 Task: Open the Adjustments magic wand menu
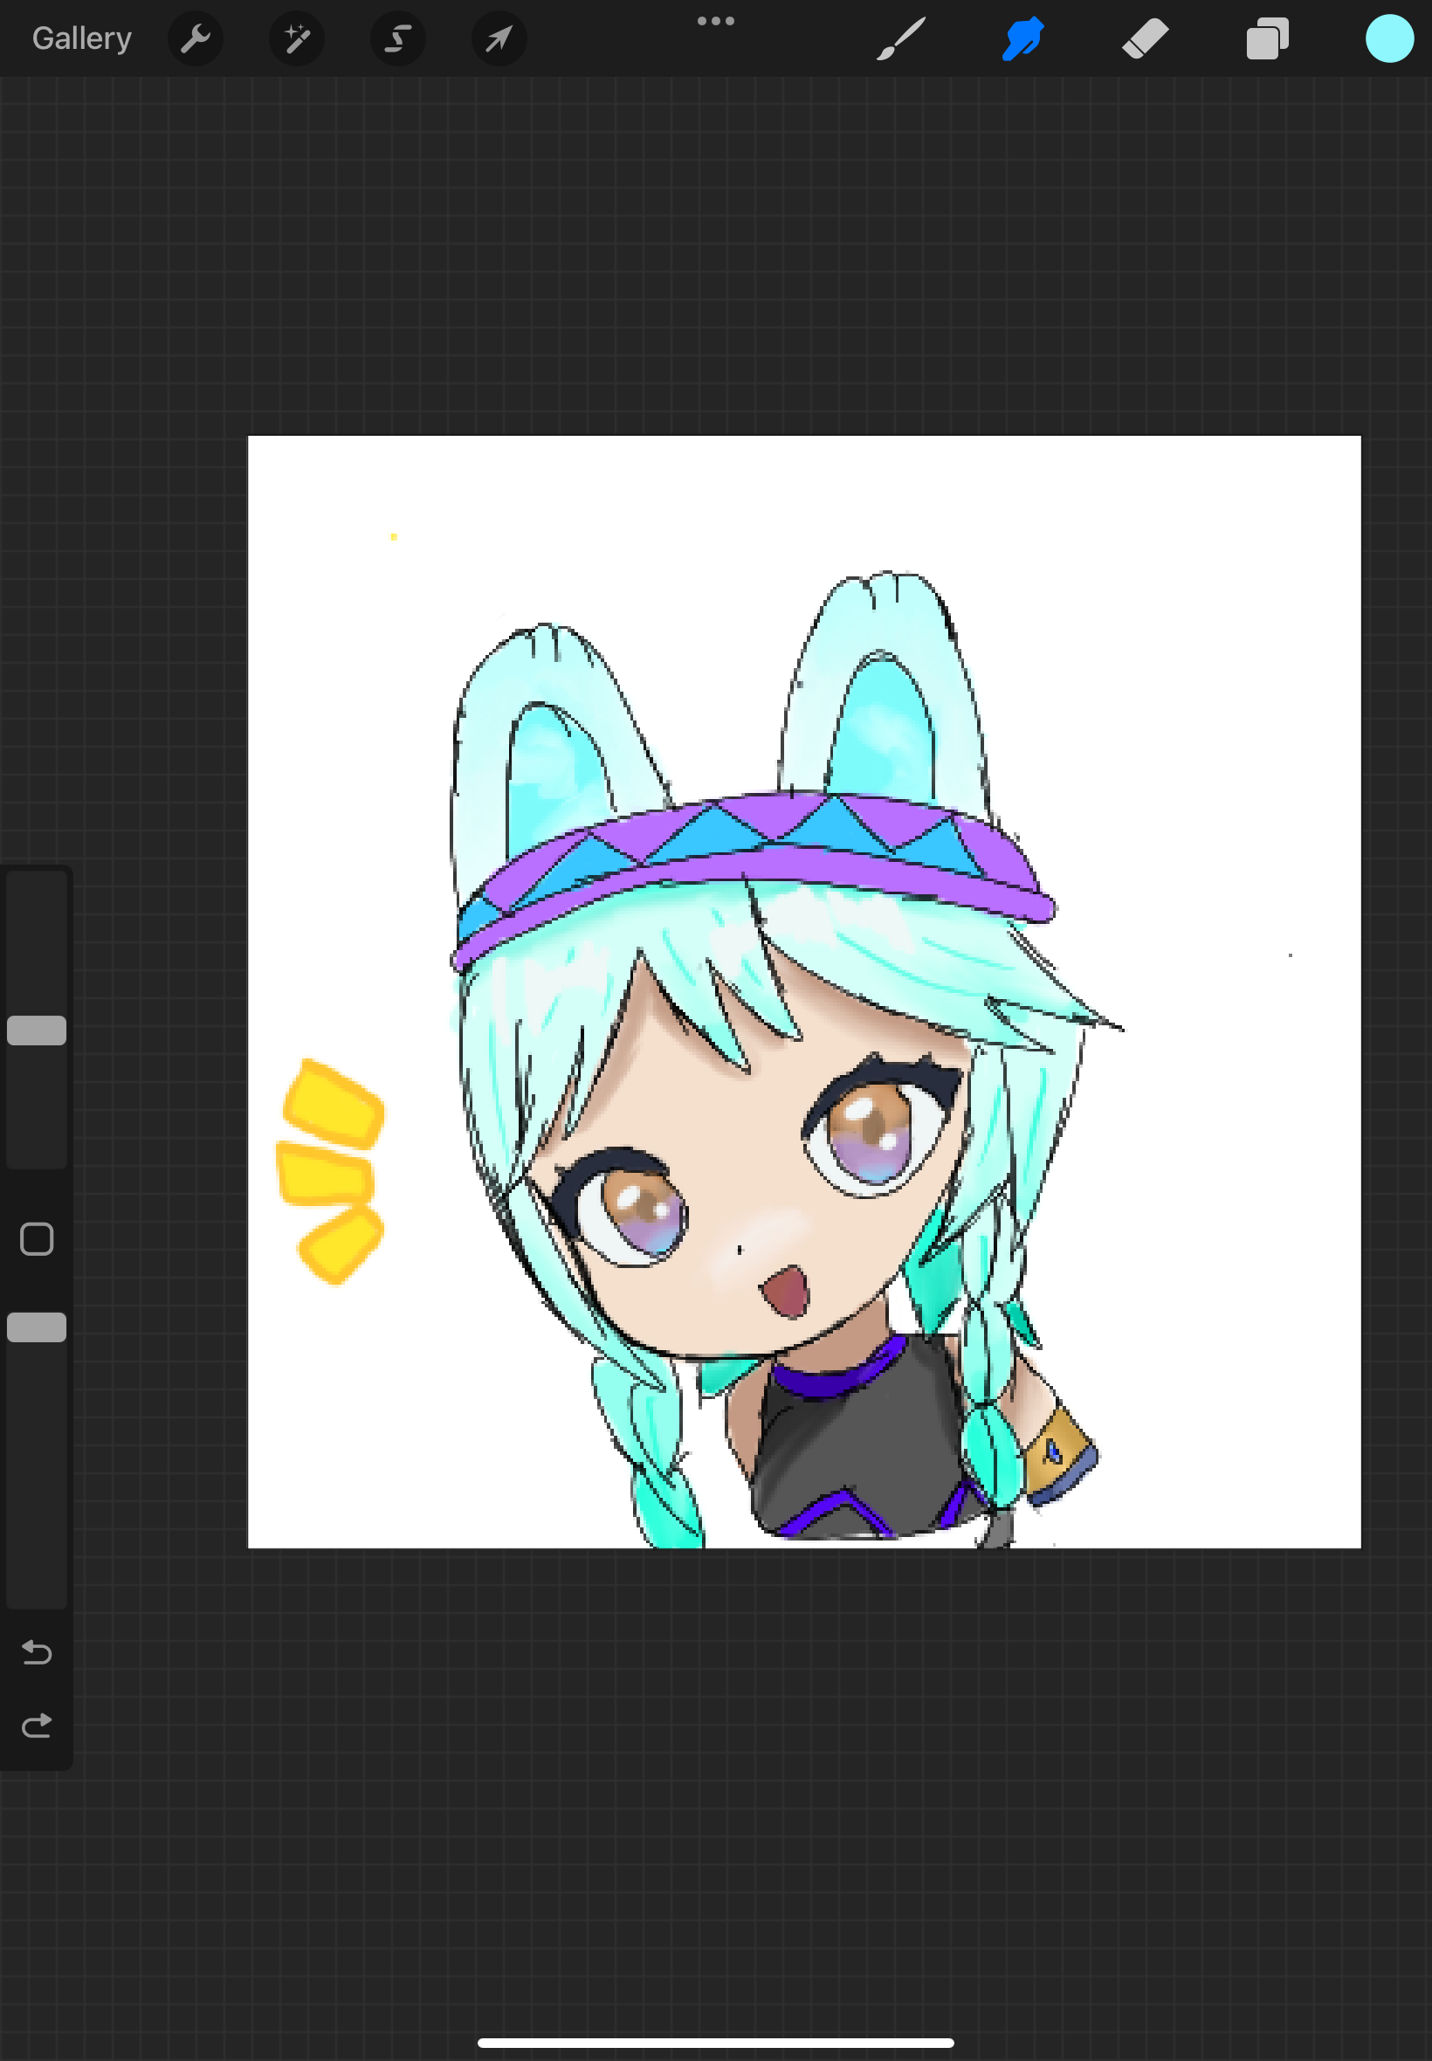click(x=296, y=38)
